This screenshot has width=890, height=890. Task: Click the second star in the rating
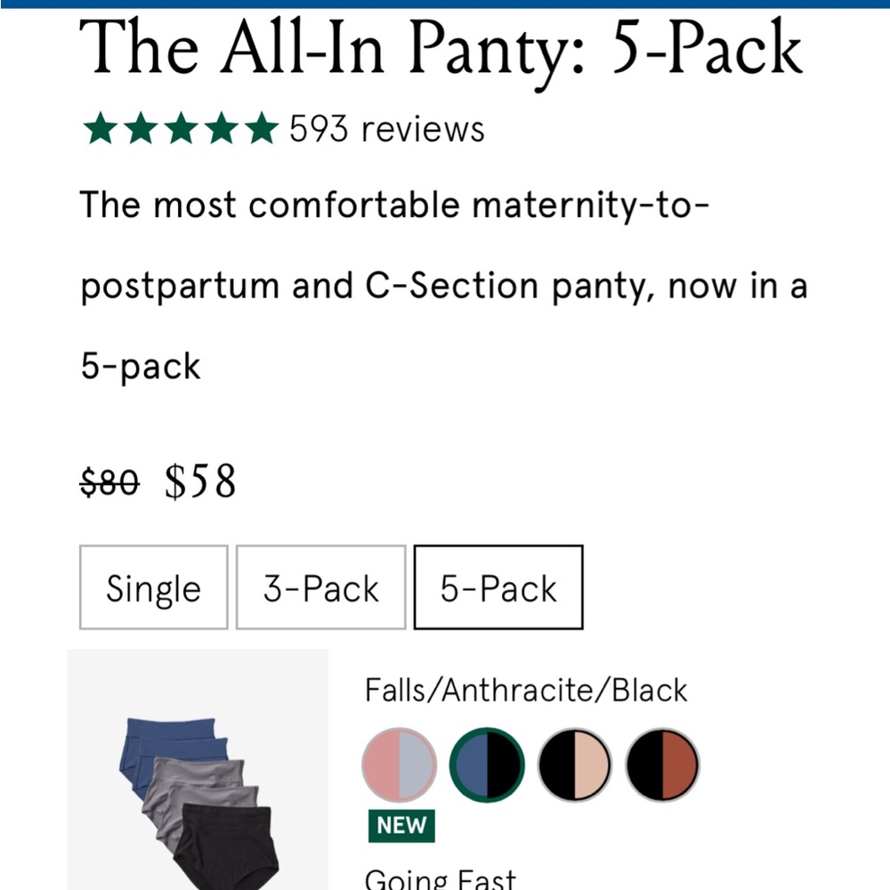tap(141, 128)
